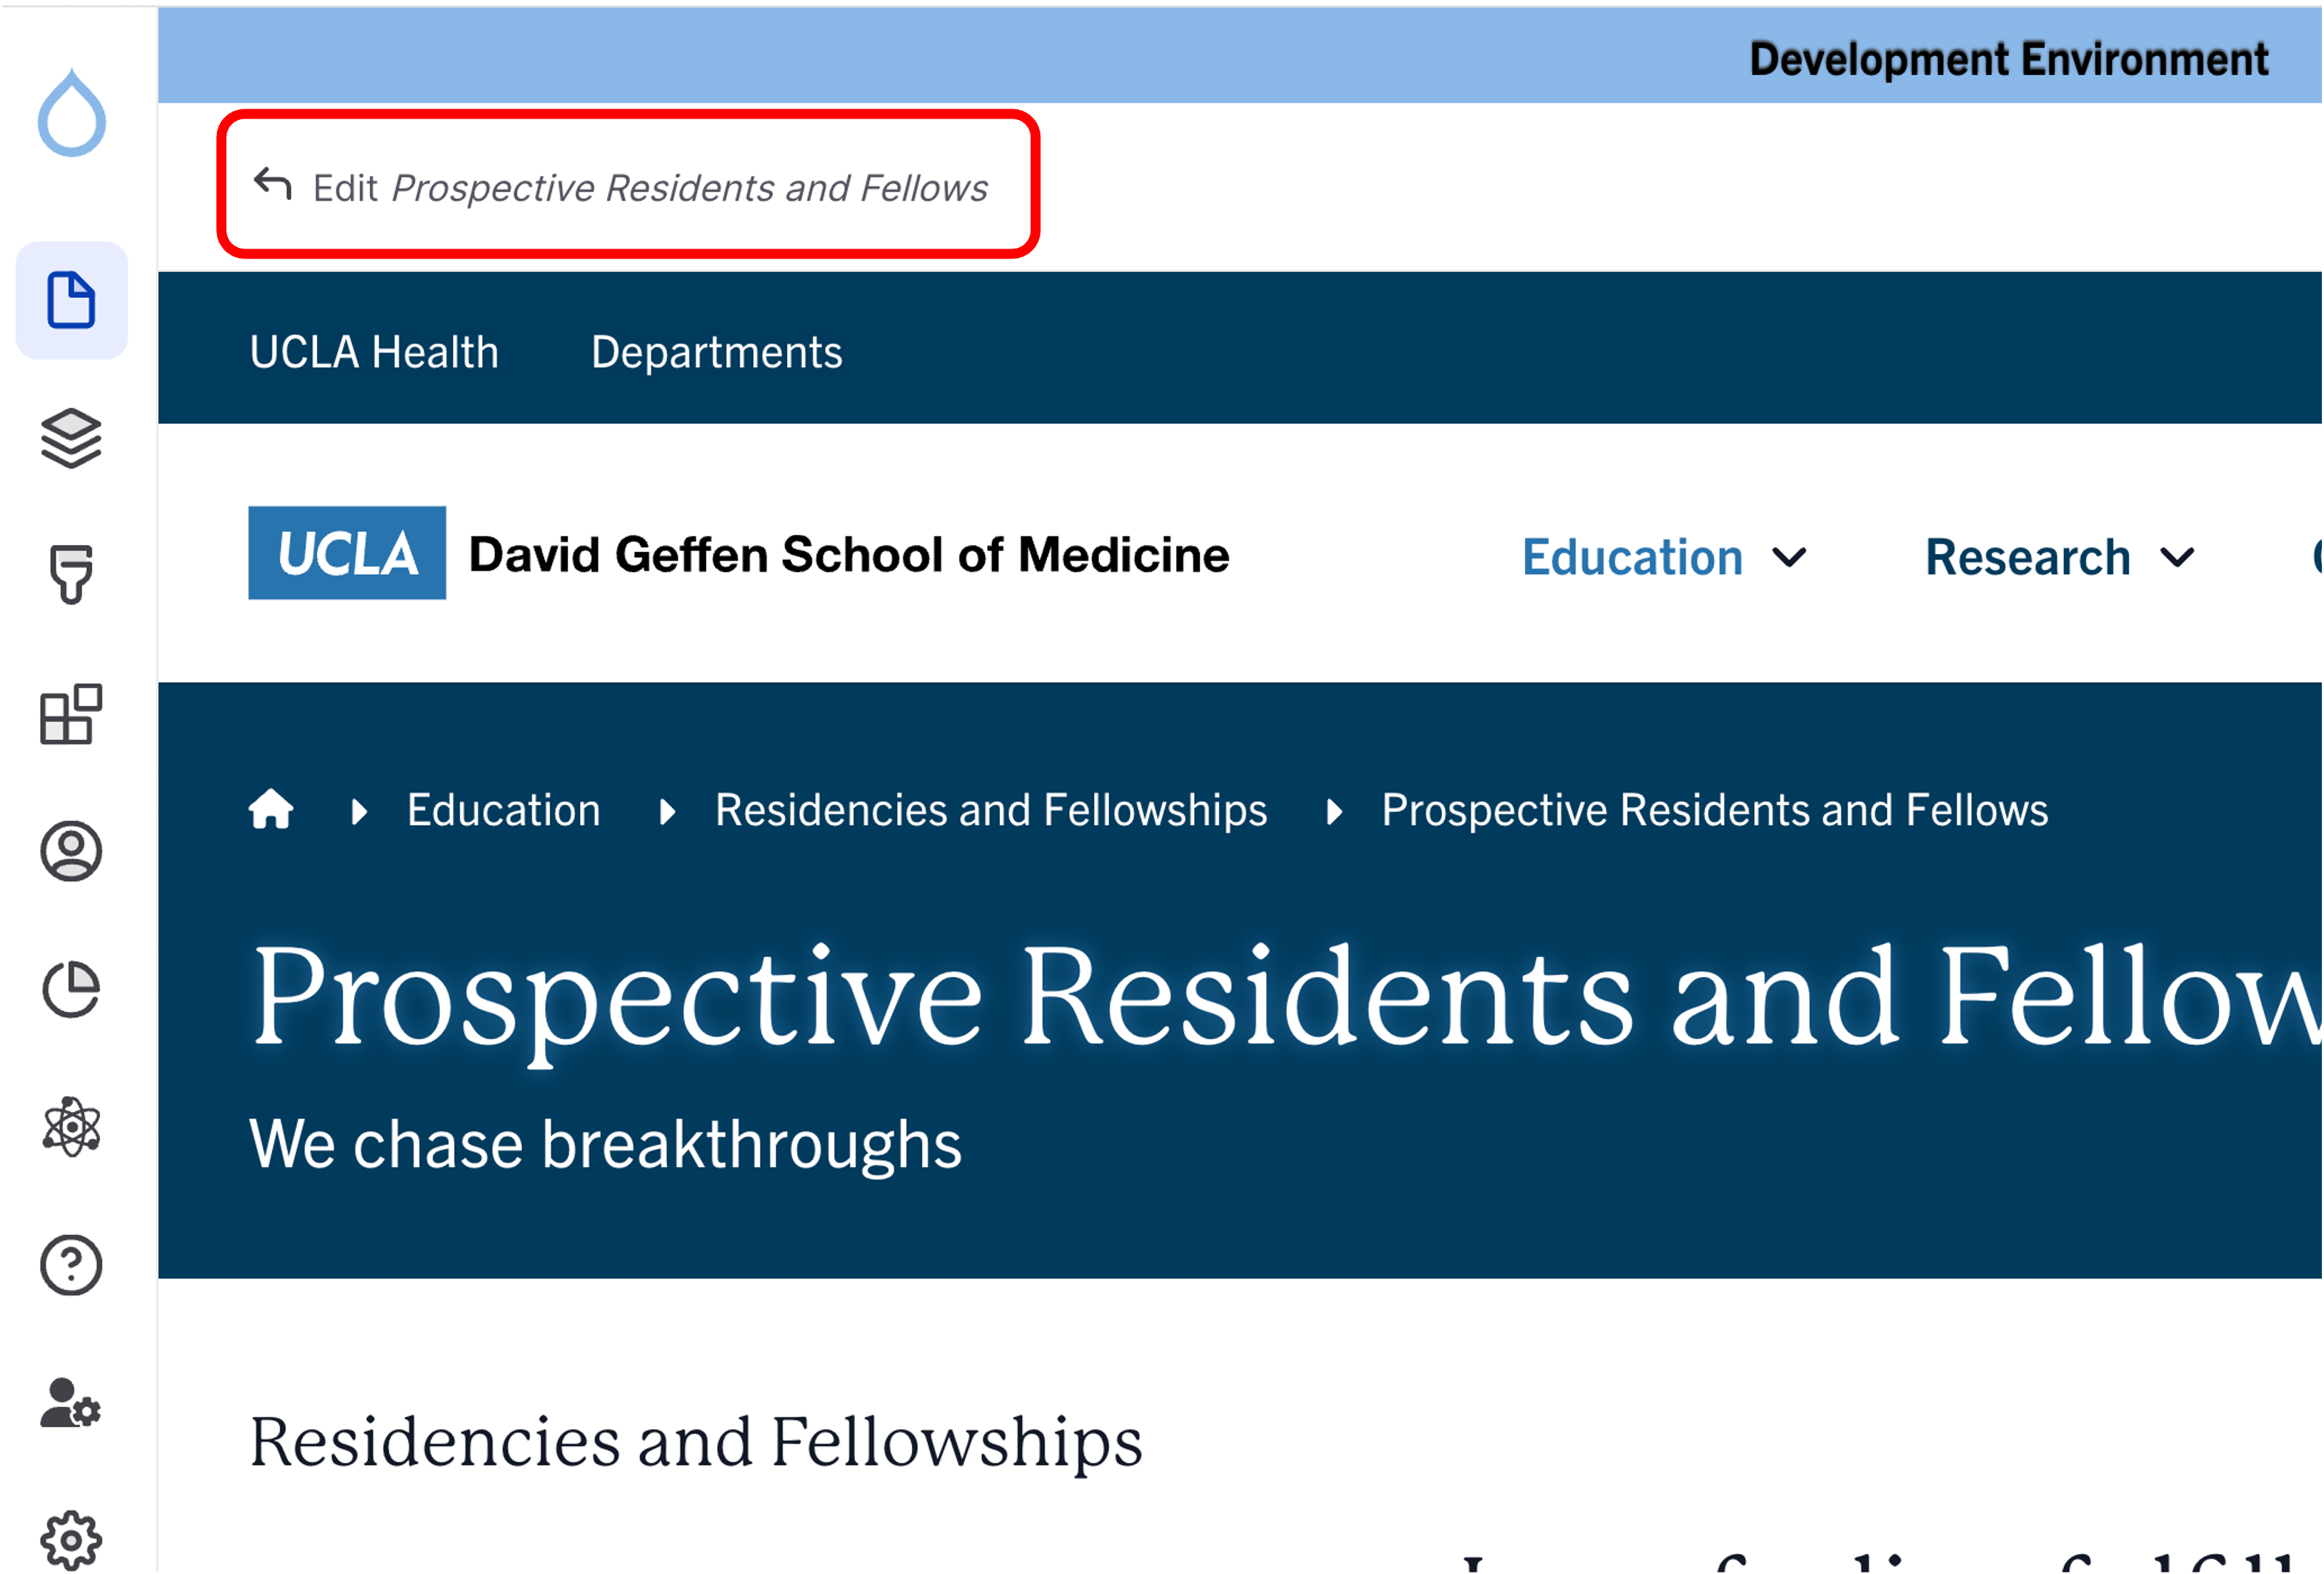Click Residencies and Fellowships breadcrumb link

(990, 810)
